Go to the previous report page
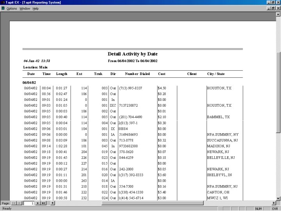 (x=20, y=203)
